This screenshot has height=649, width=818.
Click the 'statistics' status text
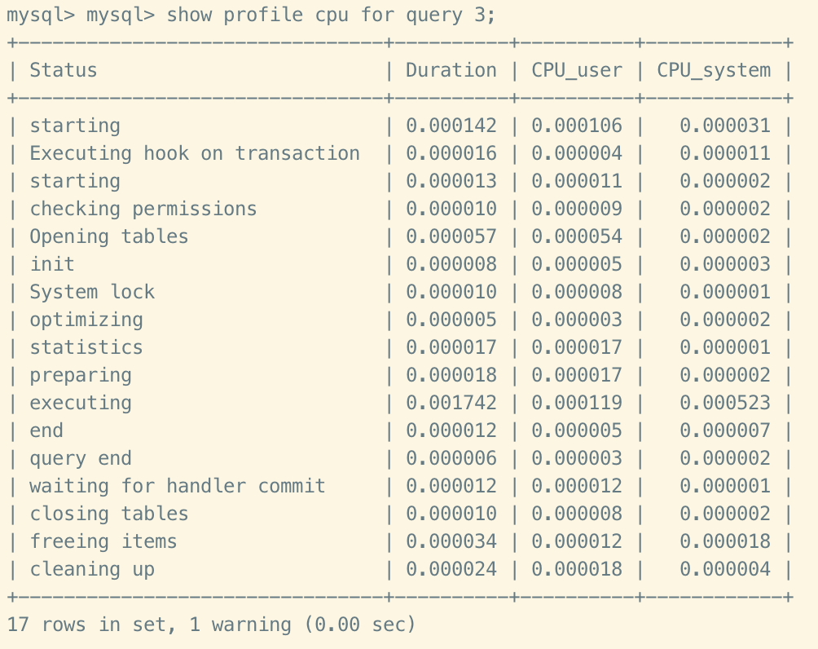(x=86, y=347)
